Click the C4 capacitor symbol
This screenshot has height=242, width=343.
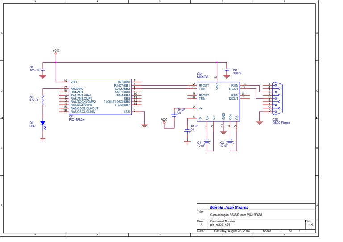point(187,130)
